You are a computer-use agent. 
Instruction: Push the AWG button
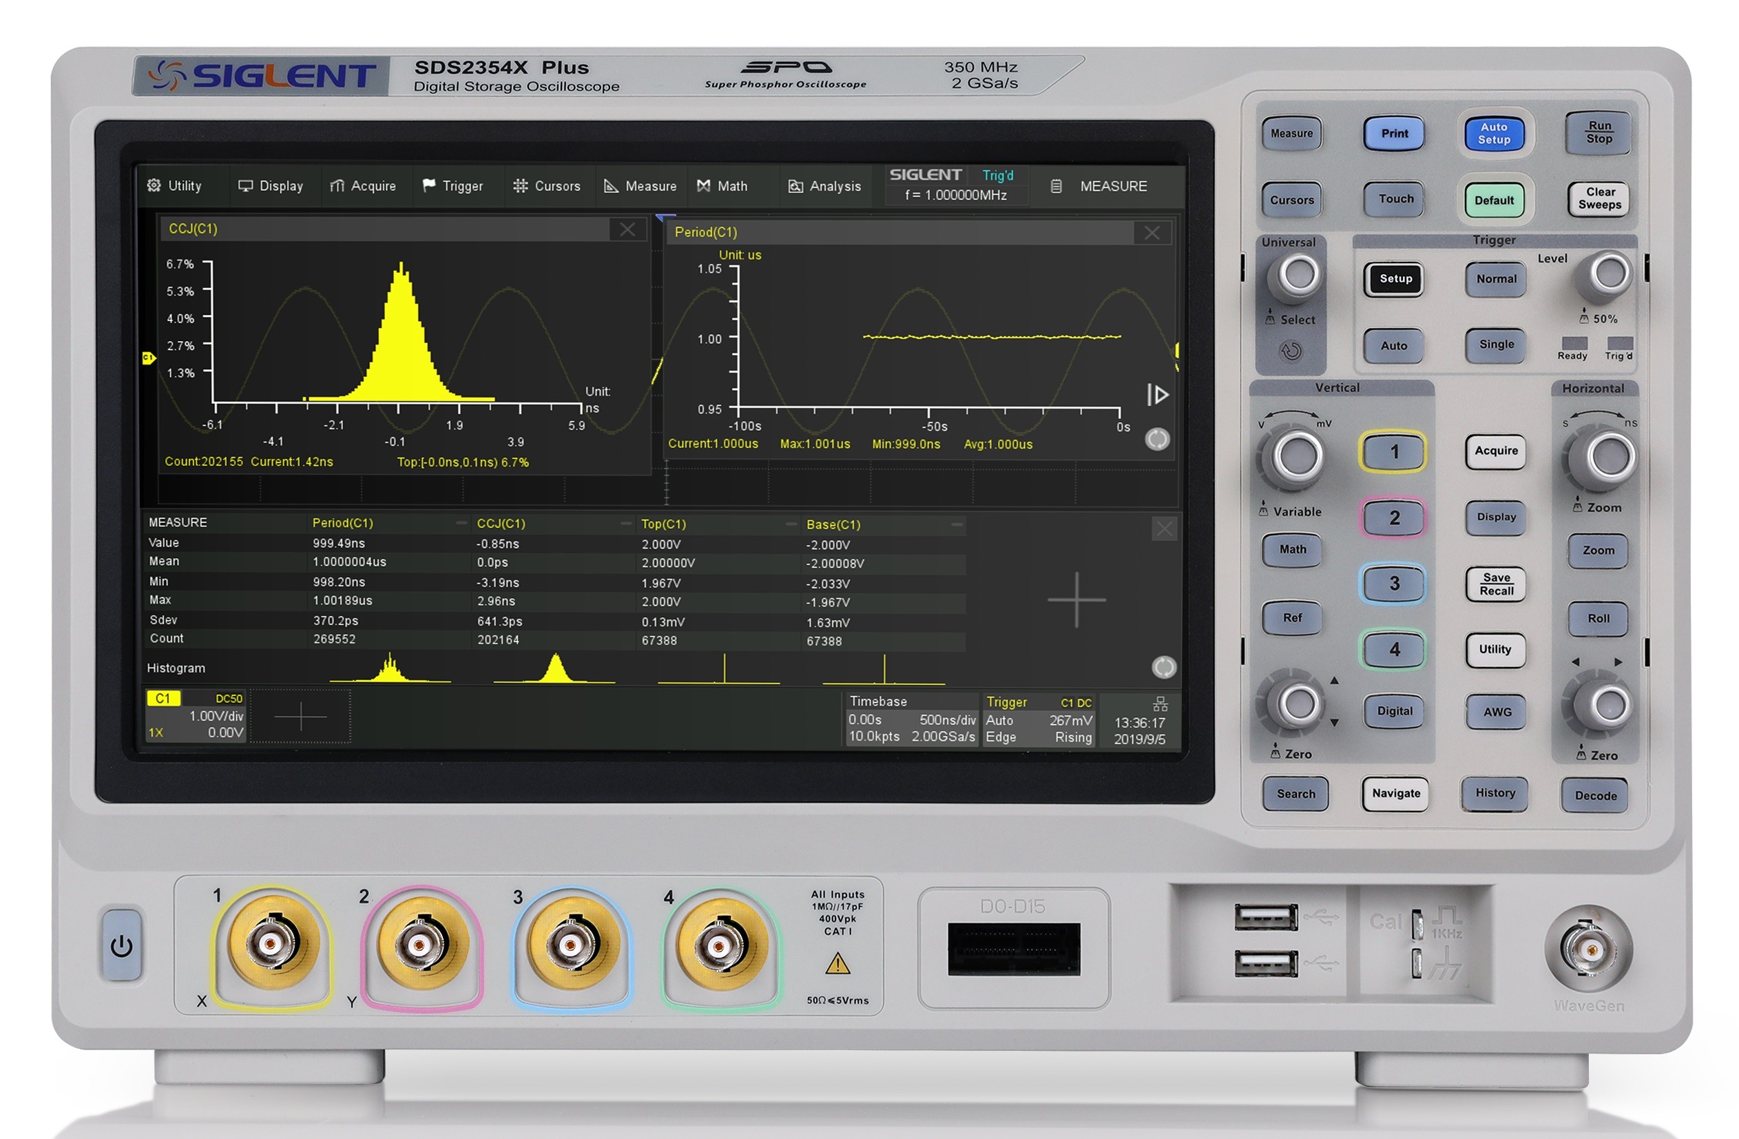1496,712
